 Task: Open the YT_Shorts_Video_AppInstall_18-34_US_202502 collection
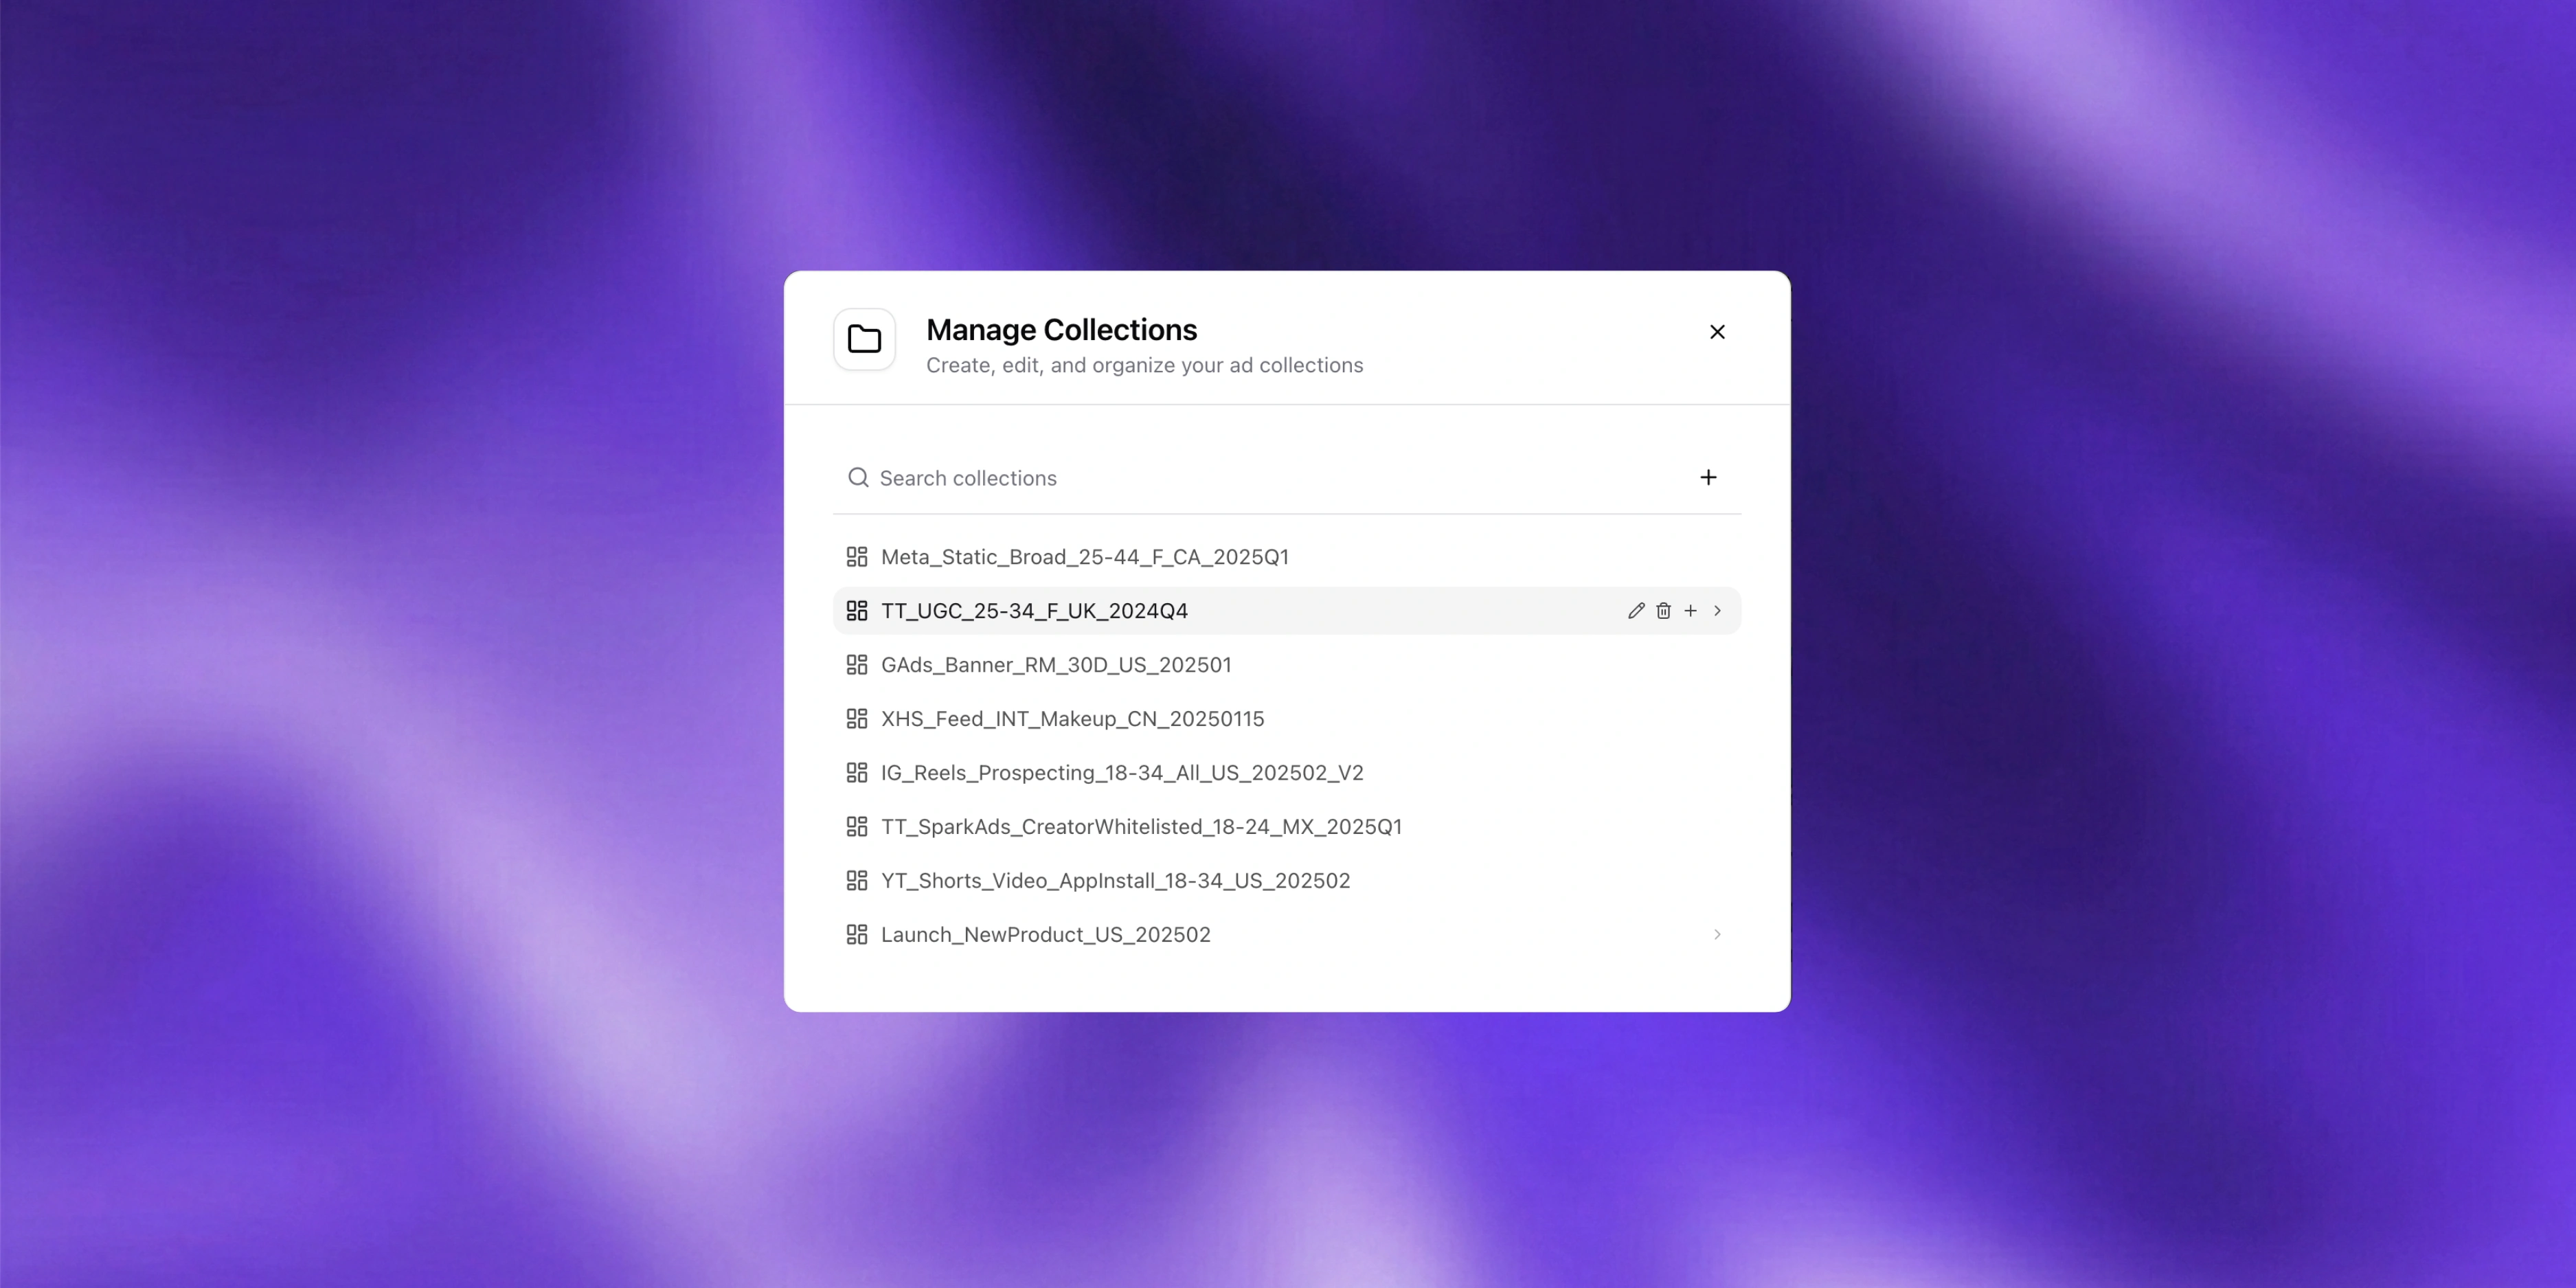coord(1114,880)
